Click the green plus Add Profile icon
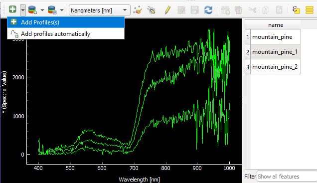The height and width of the screenshot is (183, 317). (13, 9)
